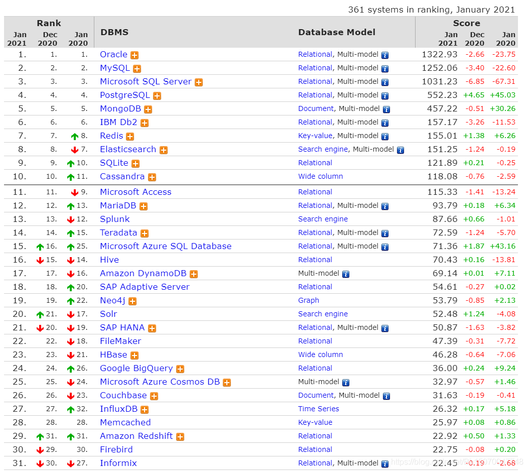Click the plus icon next to Teradata

145,233
